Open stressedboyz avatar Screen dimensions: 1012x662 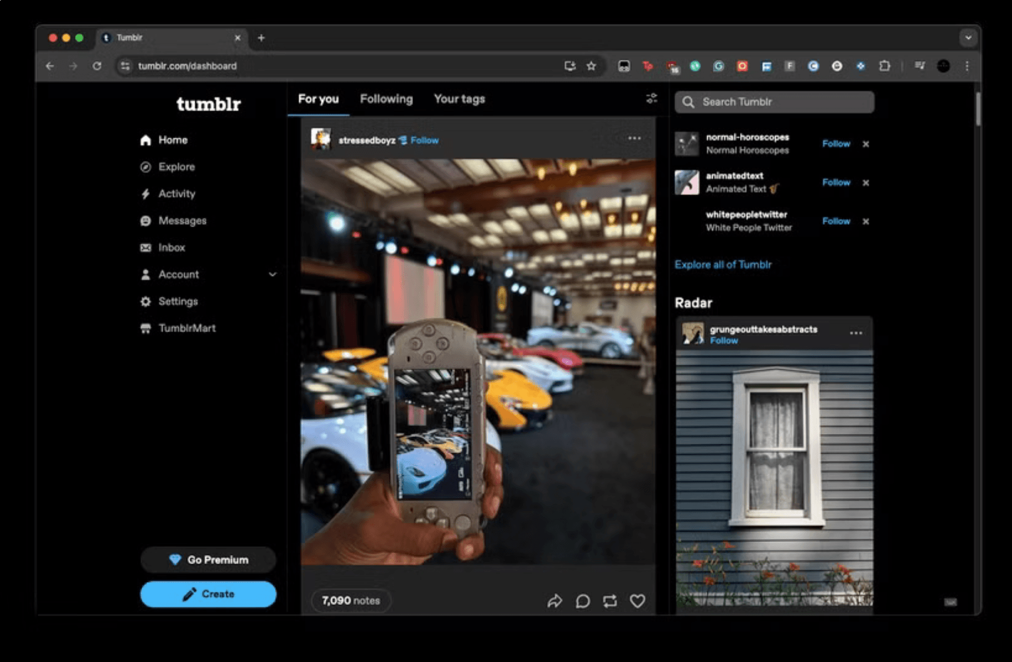click(321, 139)
